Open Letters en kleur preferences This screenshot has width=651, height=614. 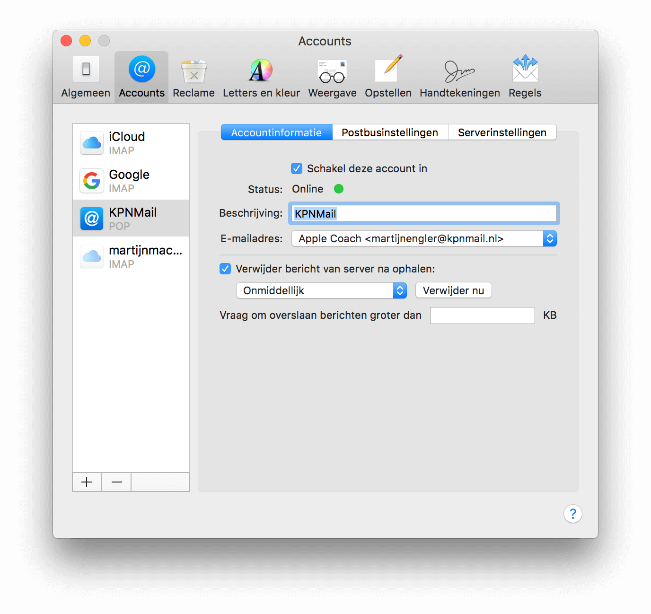[x=261, y=77]
